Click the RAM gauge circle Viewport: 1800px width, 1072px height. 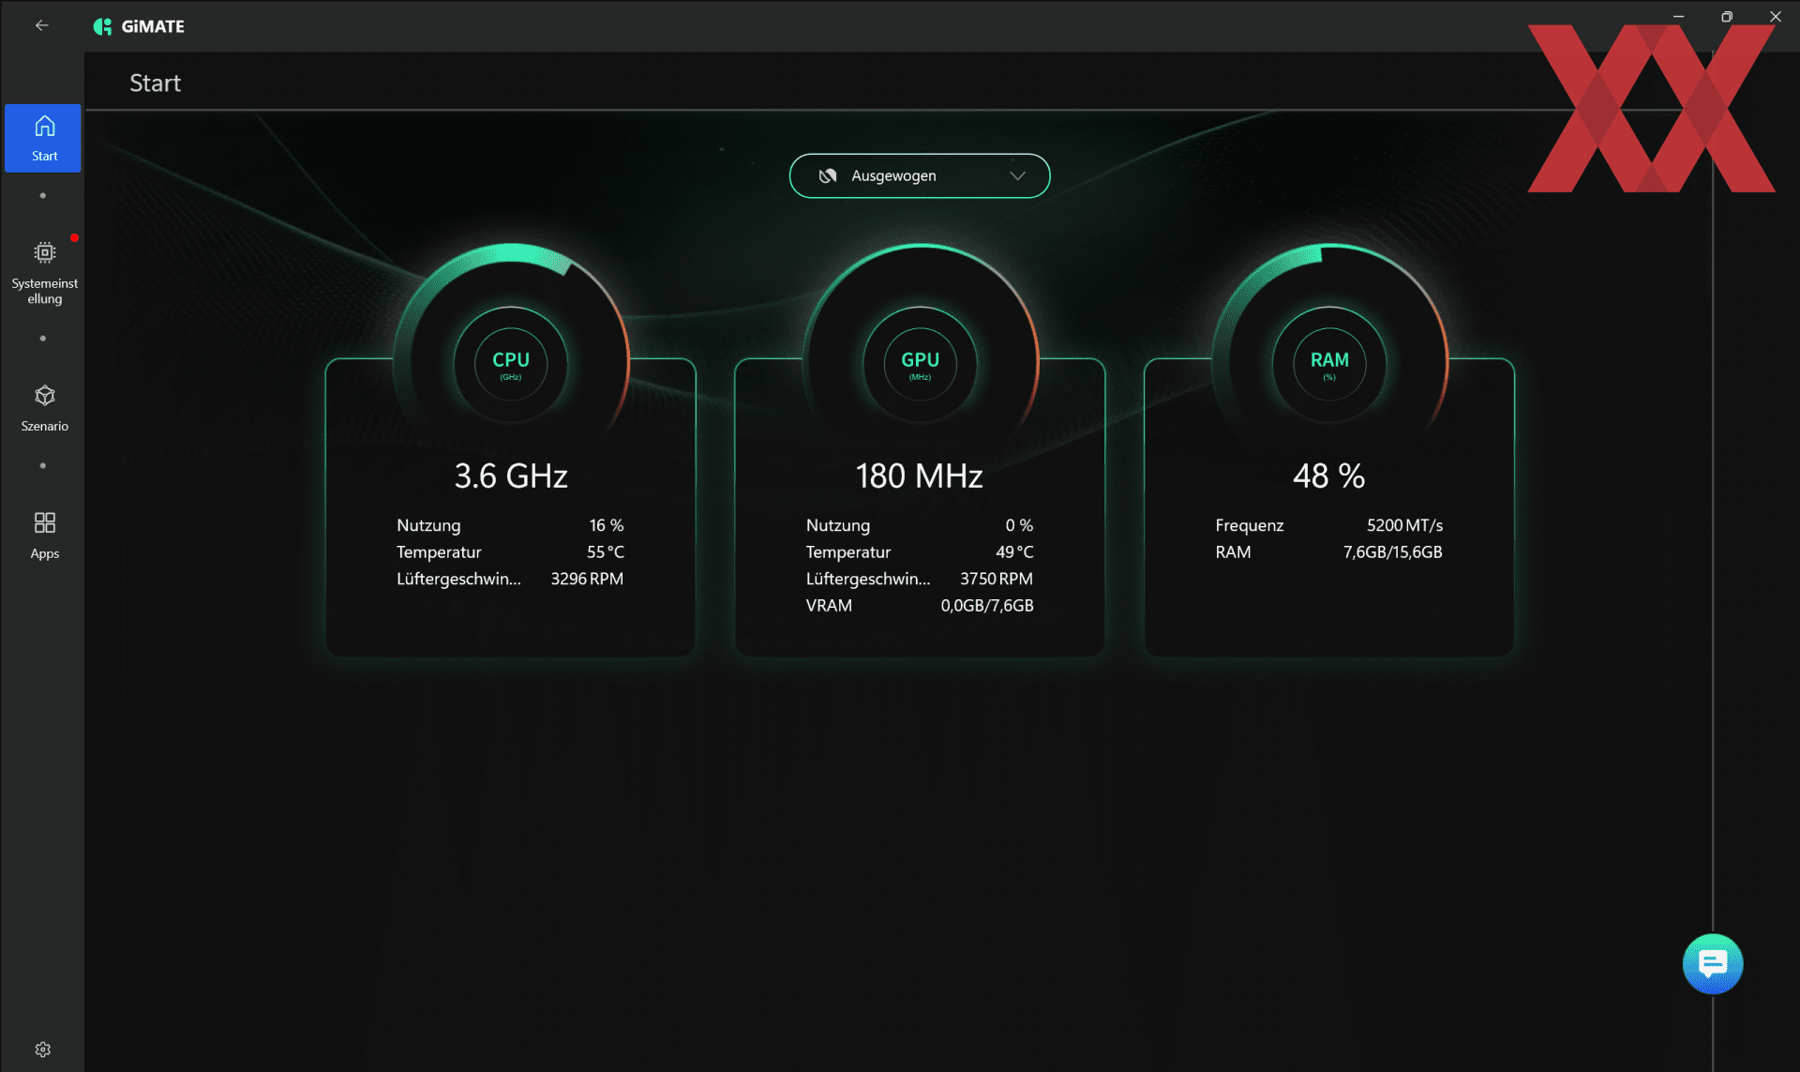coord(1329,364)
